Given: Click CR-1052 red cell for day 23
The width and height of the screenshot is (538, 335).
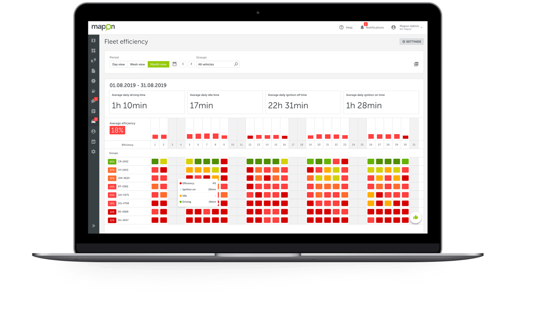Looking at the screenshot, I should (345, 161).
